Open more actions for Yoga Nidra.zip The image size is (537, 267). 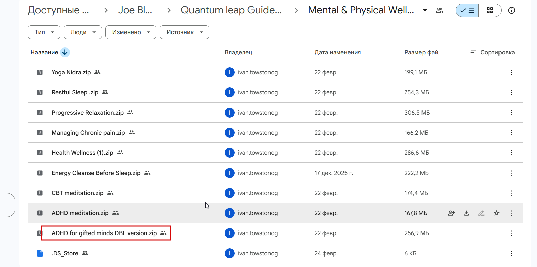click(511, 72)
